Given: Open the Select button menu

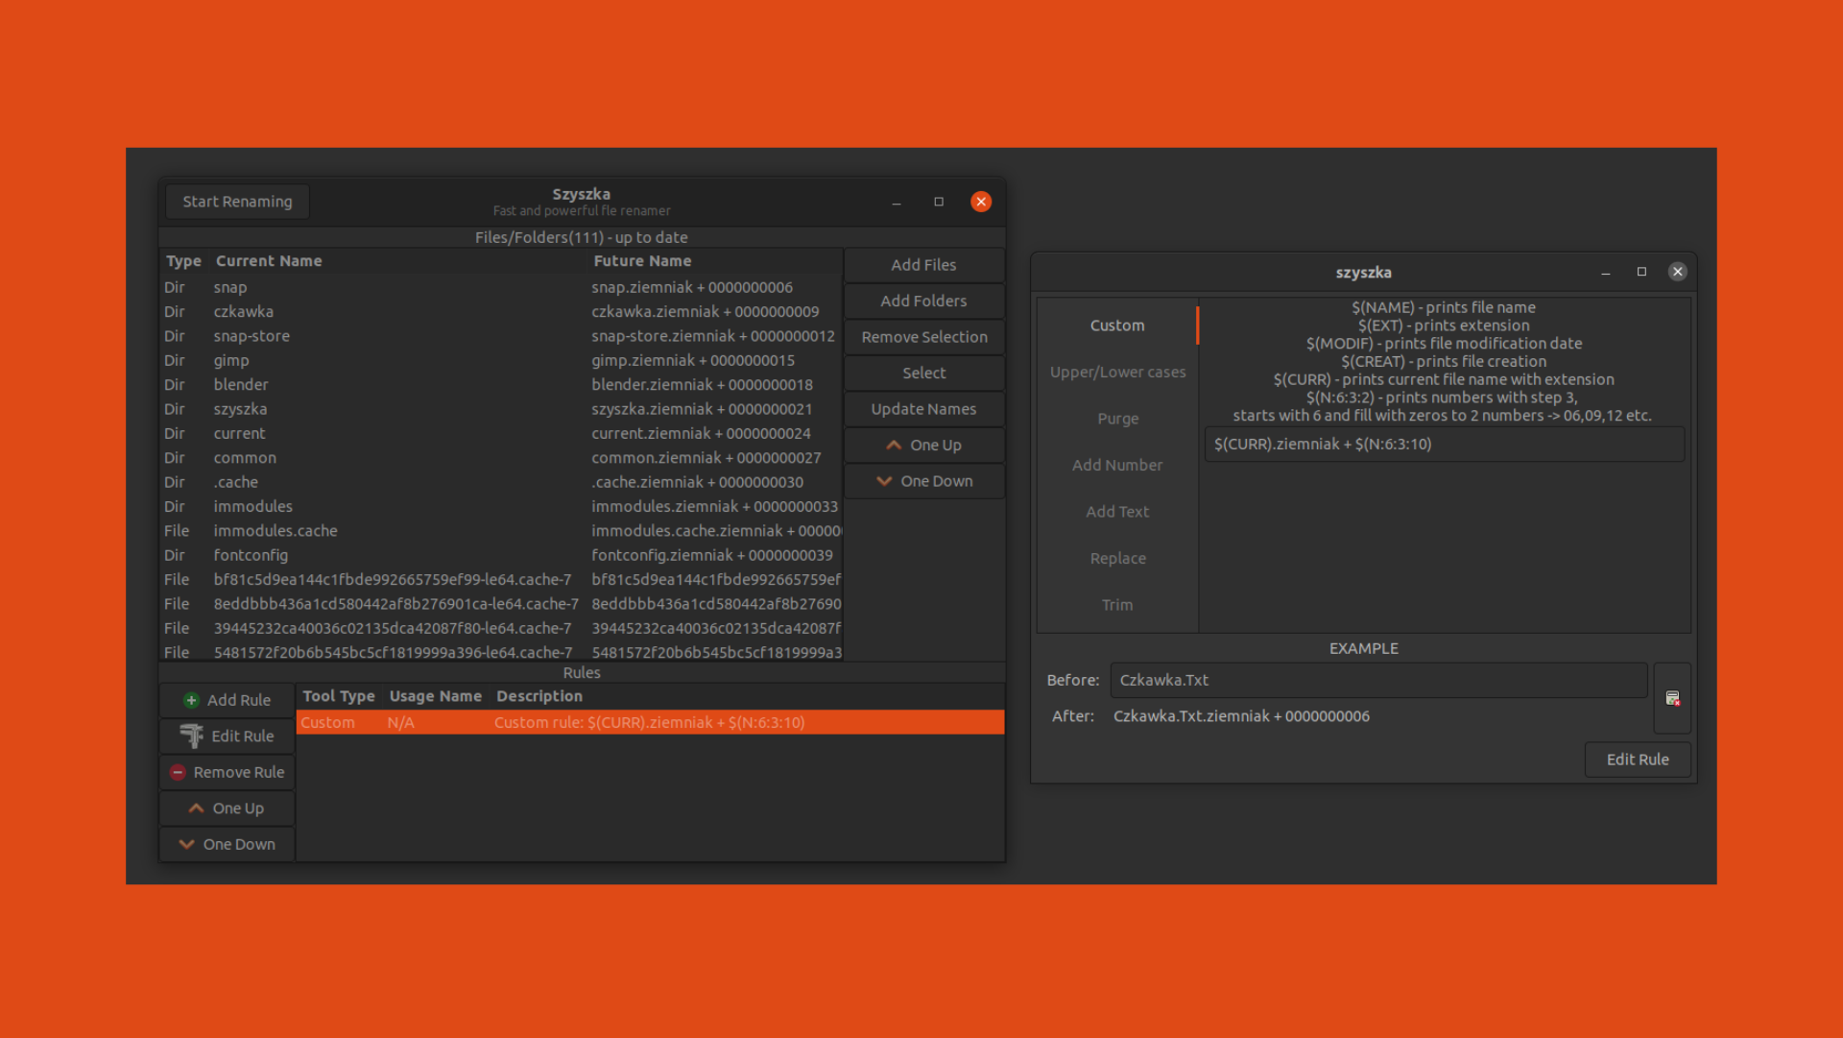Looking at the screenshot, I should [923, 374].
